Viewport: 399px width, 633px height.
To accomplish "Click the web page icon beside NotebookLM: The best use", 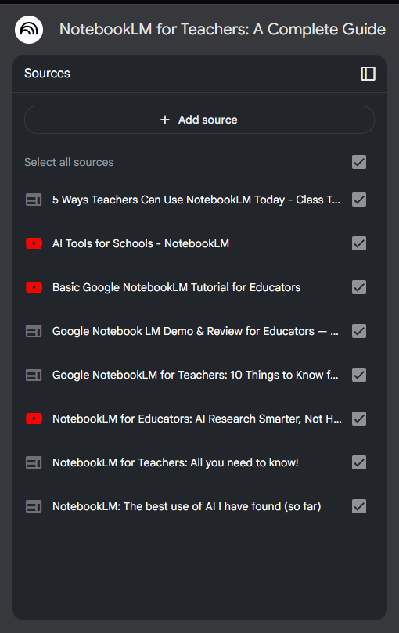I will (x=34, y=506).
